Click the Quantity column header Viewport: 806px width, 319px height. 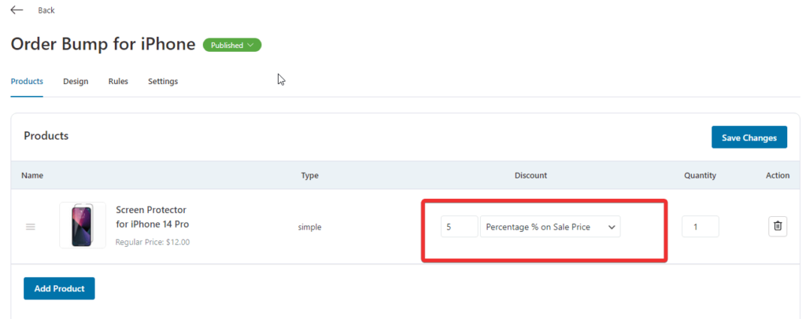click(x=700, y=175)
